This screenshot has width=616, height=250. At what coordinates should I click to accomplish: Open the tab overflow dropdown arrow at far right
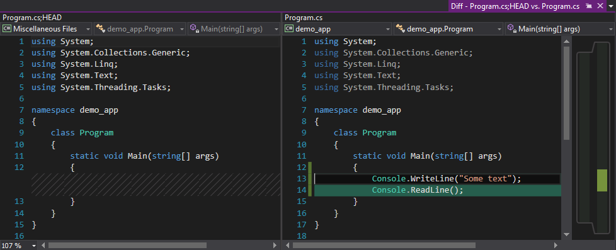click(x=611, y=6)
